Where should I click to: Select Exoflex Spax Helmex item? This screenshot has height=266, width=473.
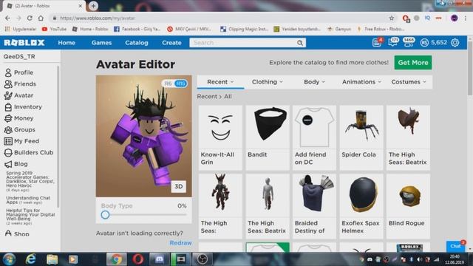pos(361,206)
